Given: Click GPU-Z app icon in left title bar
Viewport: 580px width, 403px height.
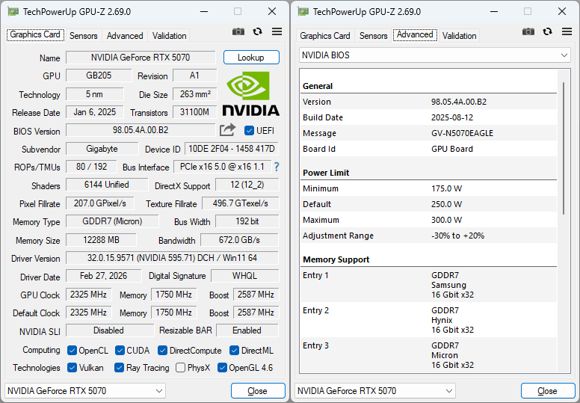Looking at the screenshot, I should [13, 12].
